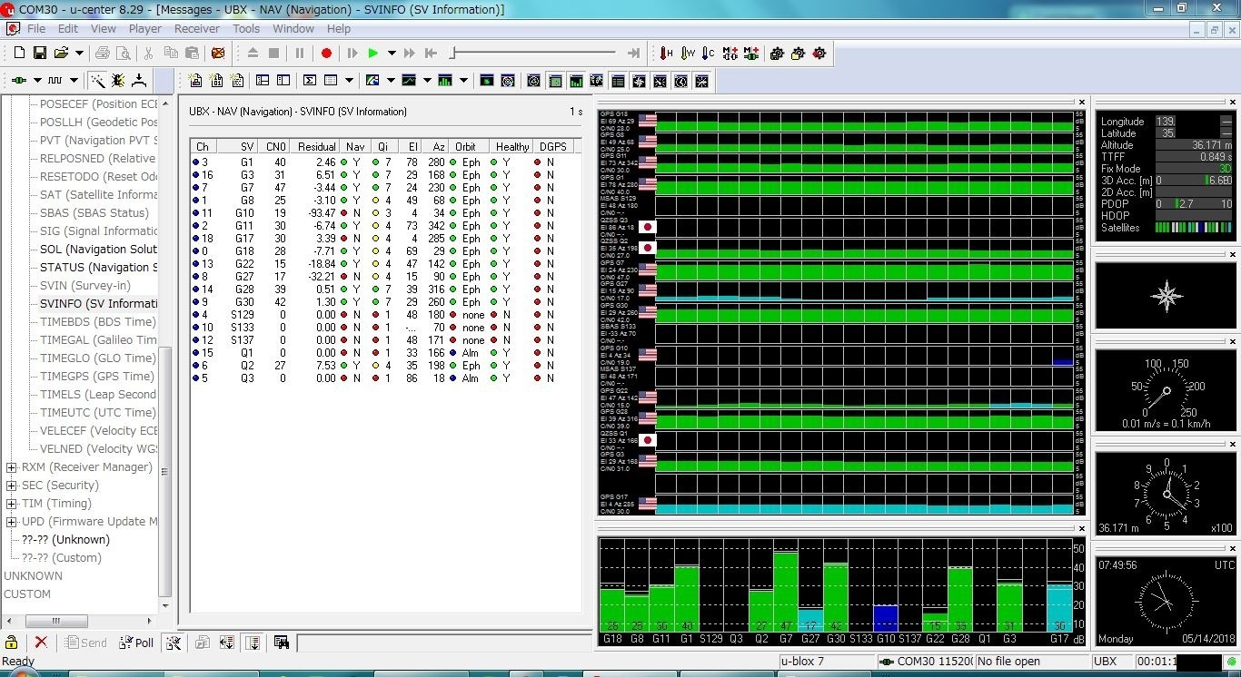This screenshot has width=1241, height=677.
Task: Click the Poll button
Action: click(x=136, y=643)
